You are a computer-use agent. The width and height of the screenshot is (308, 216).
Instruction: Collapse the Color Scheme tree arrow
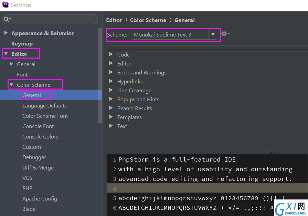coord(11,85)
